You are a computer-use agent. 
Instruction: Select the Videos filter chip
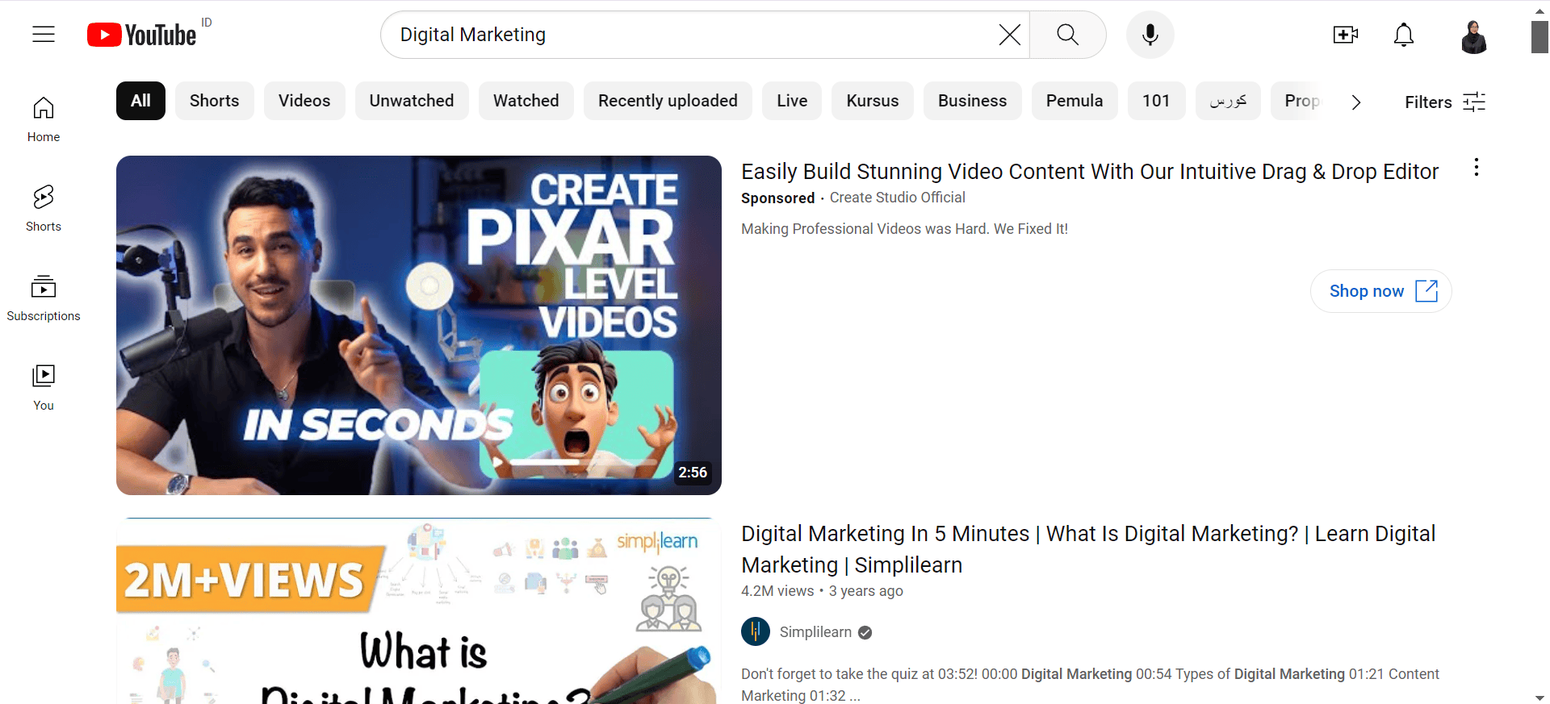click(x=304, y=101)
